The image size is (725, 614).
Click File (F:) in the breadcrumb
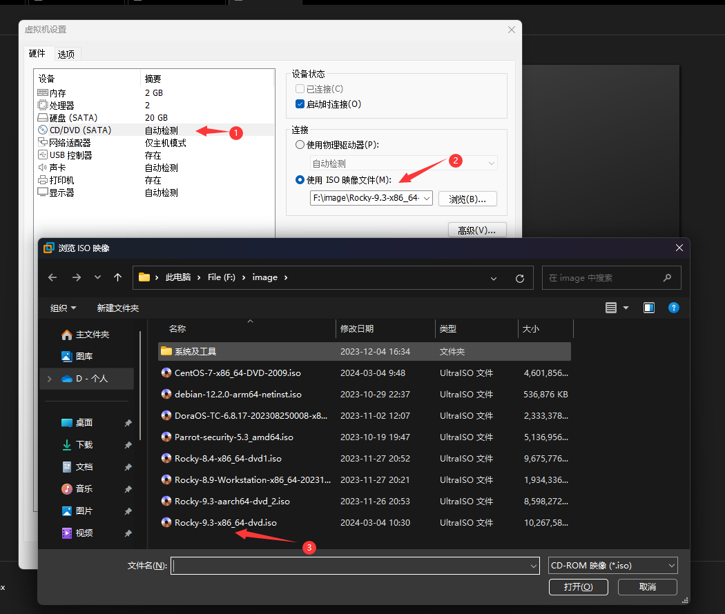[222, 277]
